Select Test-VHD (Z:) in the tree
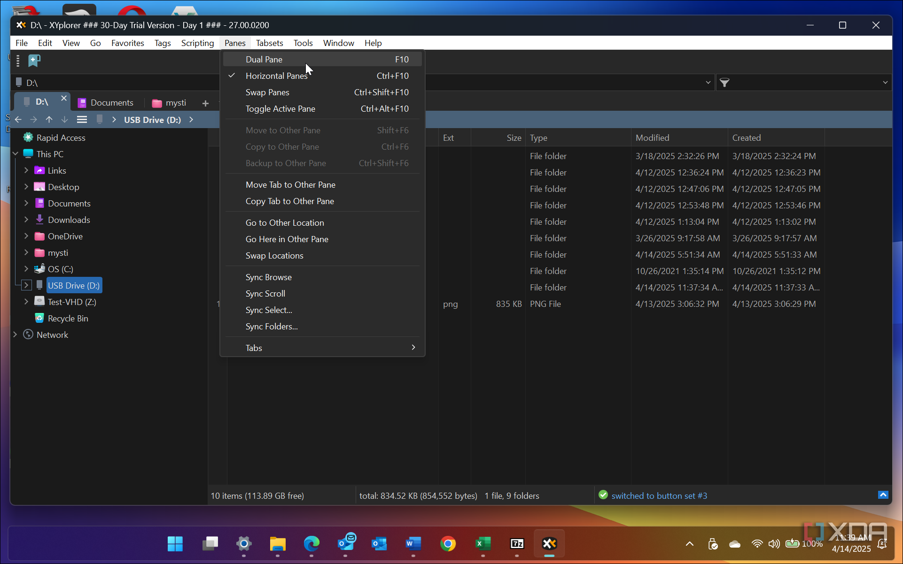Viewport: 903px width, 564px height. pyautogui.click(x=72, y=302)
